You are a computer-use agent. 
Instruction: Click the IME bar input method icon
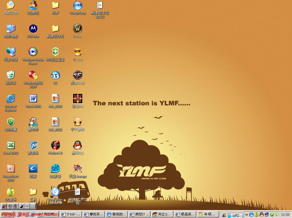(x=4, y=206)
